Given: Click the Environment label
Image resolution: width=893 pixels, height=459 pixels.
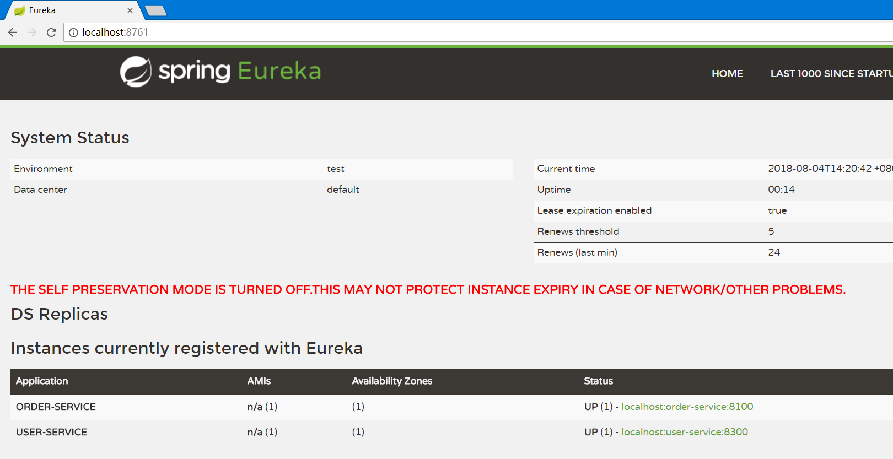Looking at the screenshot, I should click(43, 169).
